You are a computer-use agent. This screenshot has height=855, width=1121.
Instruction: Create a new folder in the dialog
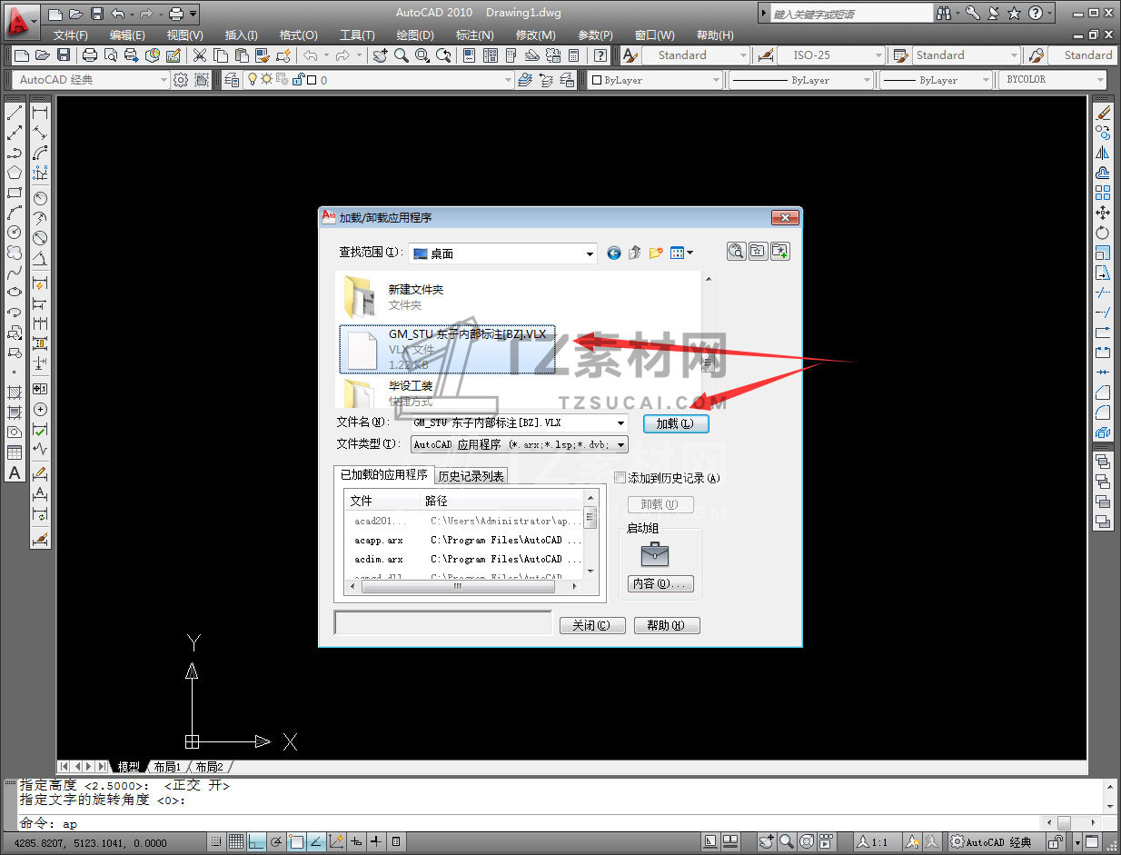(x=655, y=253)
